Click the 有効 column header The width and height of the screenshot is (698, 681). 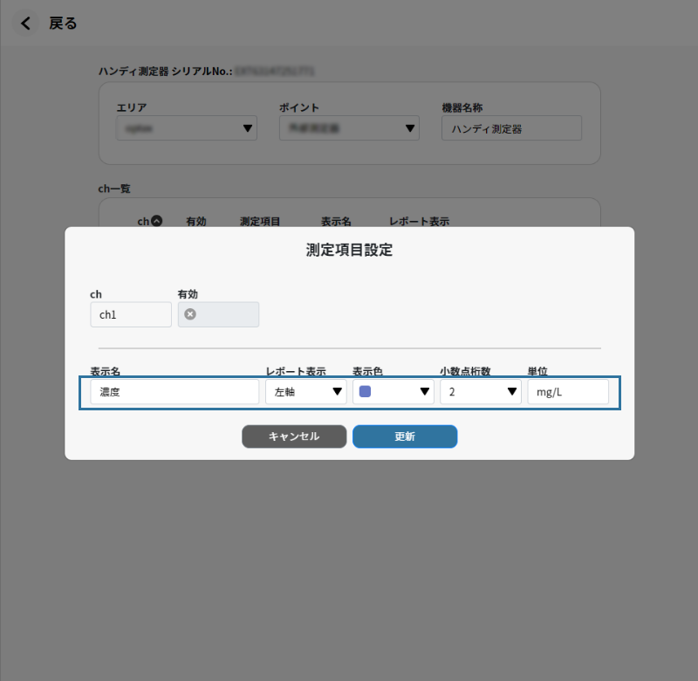point(195,222)
